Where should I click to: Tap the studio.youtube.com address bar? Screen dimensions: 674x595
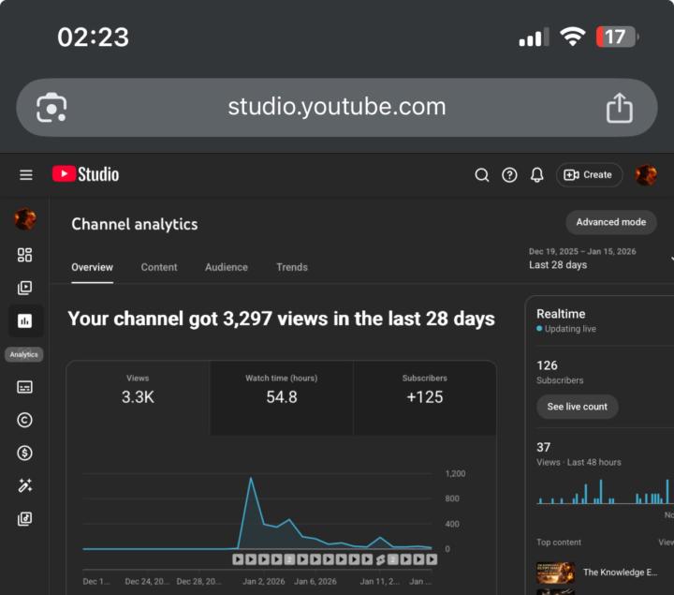click(x=337, y=107)
